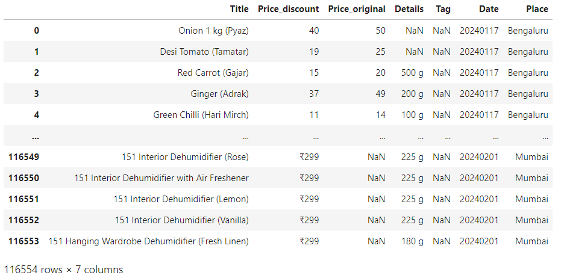Click the Ginger (Adrak) title cell

219,94
